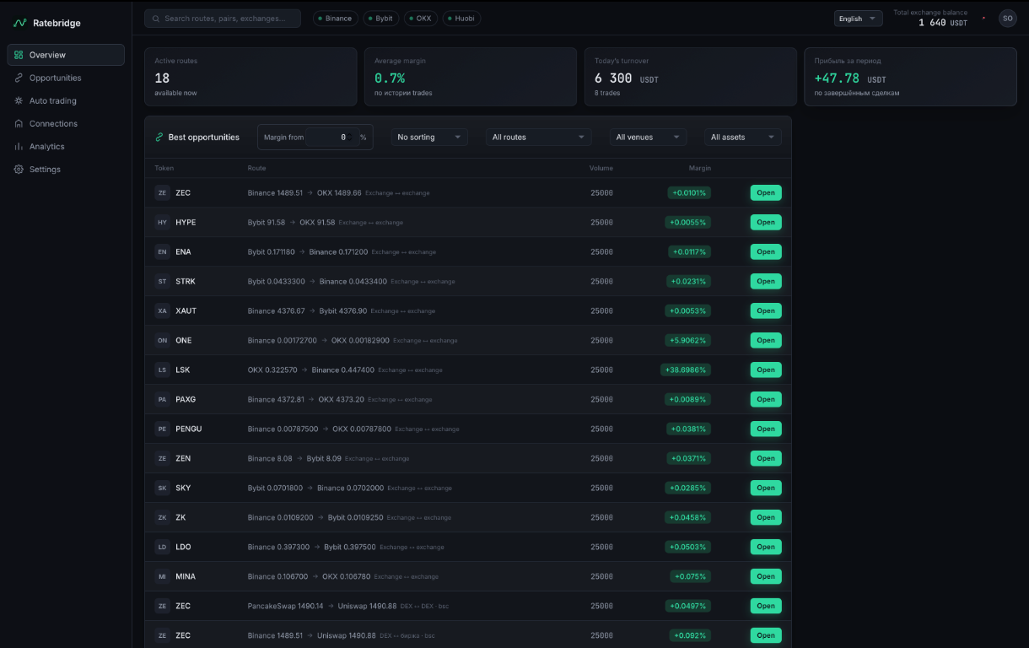The image size is (1029, 648).
Task: Click the Auto trading gear icon
Action: tap(19, 100)
